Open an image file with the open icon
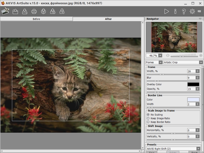Image resolution: width=204 pixels, height=153 pixels. click(15, 11)
